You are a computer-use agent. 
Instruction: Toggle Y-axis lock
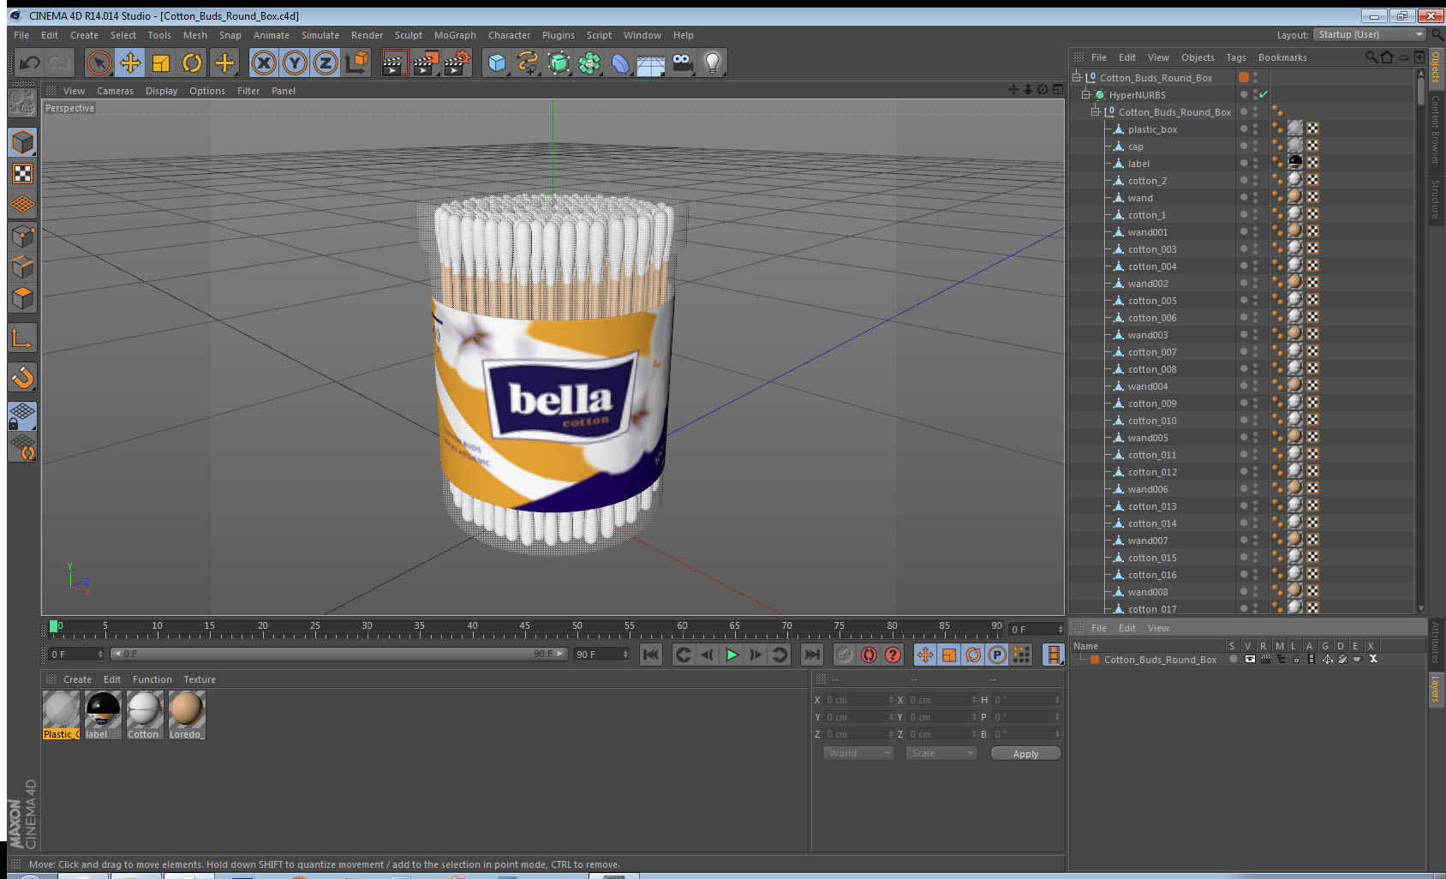point(295,63)
